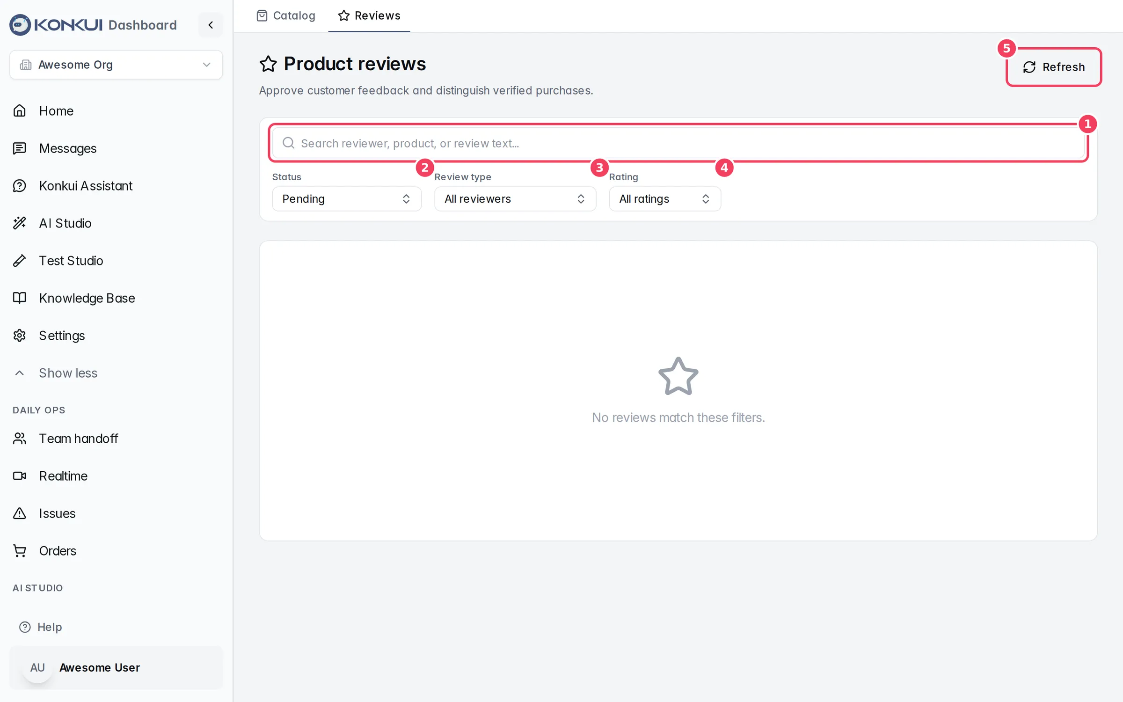This screenshot has height=702, width=1123.
Task: Click the DAILY OPS section label
Action: [39, 410]
